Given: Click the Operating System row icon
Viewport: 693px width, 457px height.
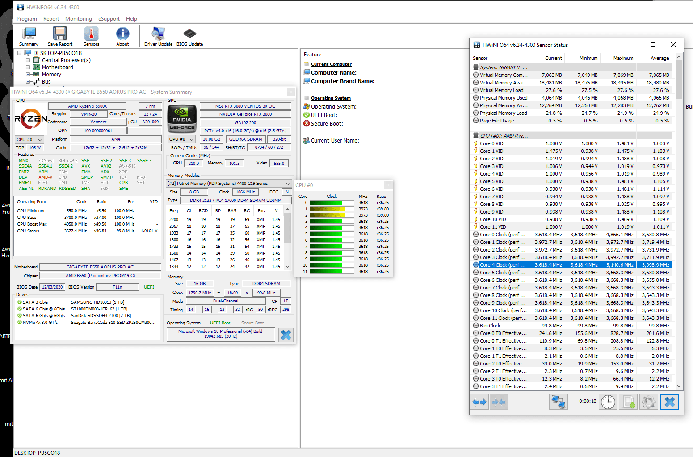Looking at the screenshot, I should [x=307, y=106].
